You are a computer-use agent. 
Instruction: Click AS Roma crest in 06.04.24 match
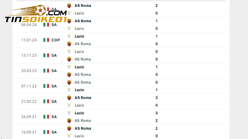(x=69, y=21)
